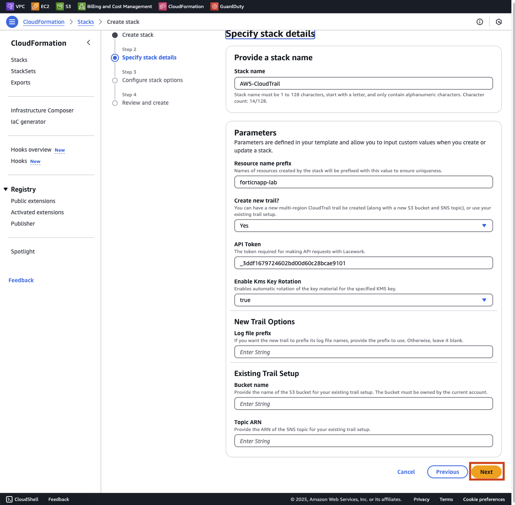515x505 pixels.
Task: Click the New badge next to Hooks overview
Action: [60, 150]
